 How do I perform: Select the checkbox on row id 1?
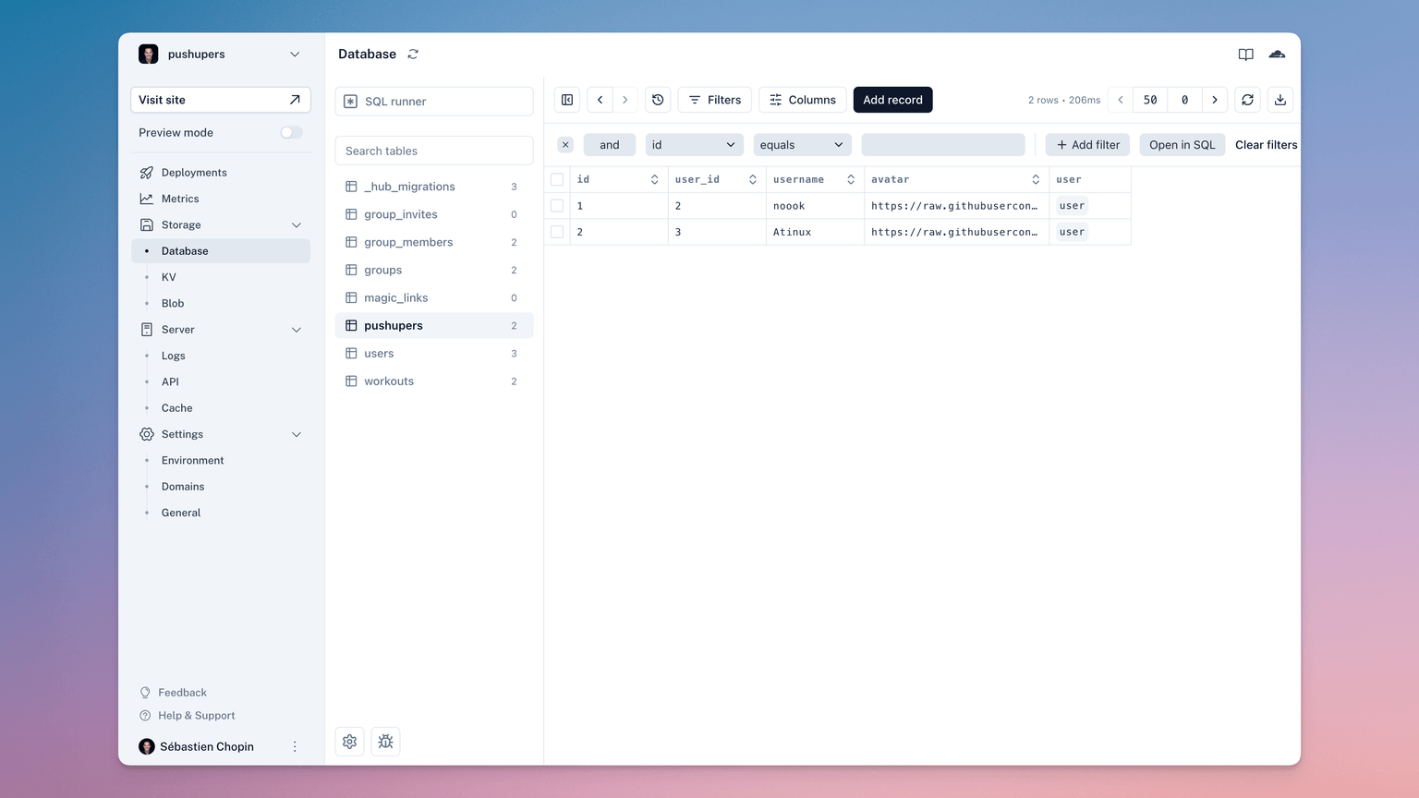pyautogui.click(x=557, y=205)
